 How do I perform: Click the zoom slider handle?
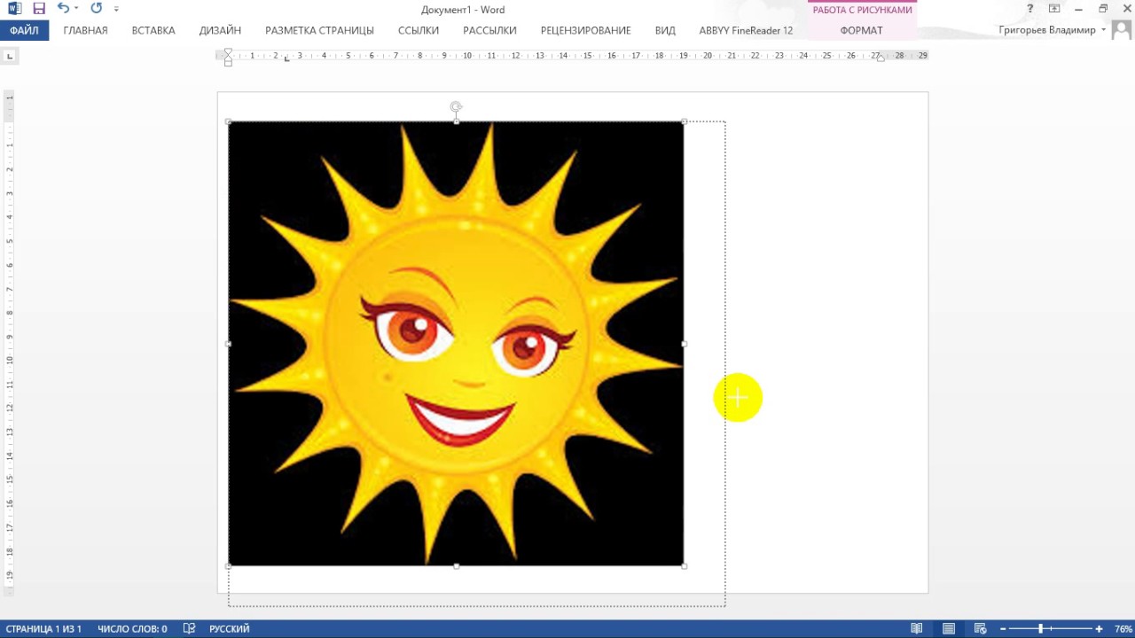pyautogui.click(x=1041, y=628)
